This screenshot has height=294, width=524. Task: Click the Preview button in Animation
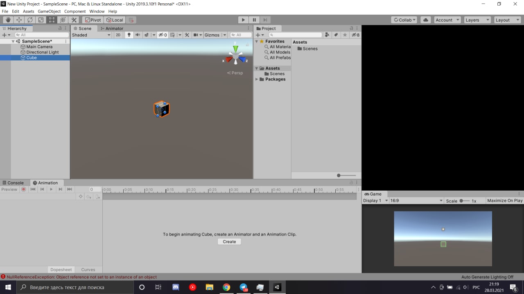[9, 189]
